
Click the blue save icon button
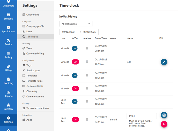click(164, 115)
